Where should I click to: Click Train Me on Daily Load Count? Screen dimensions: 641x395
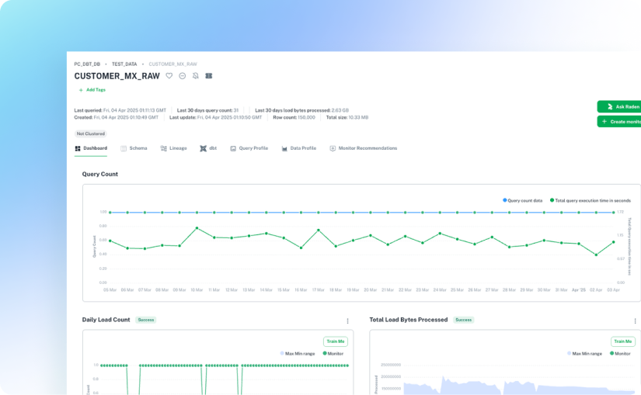pos(336,341)
